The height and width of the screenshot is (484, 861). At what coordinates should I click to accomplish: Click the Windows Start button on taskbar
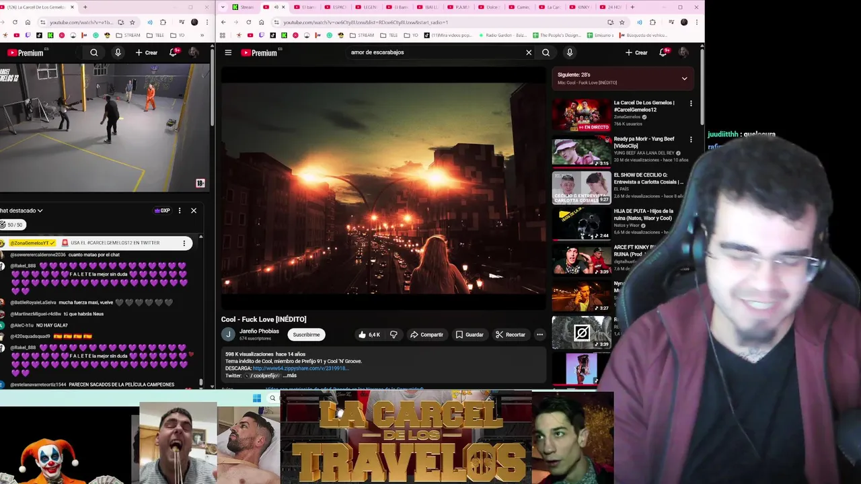(x=256, y=398)
